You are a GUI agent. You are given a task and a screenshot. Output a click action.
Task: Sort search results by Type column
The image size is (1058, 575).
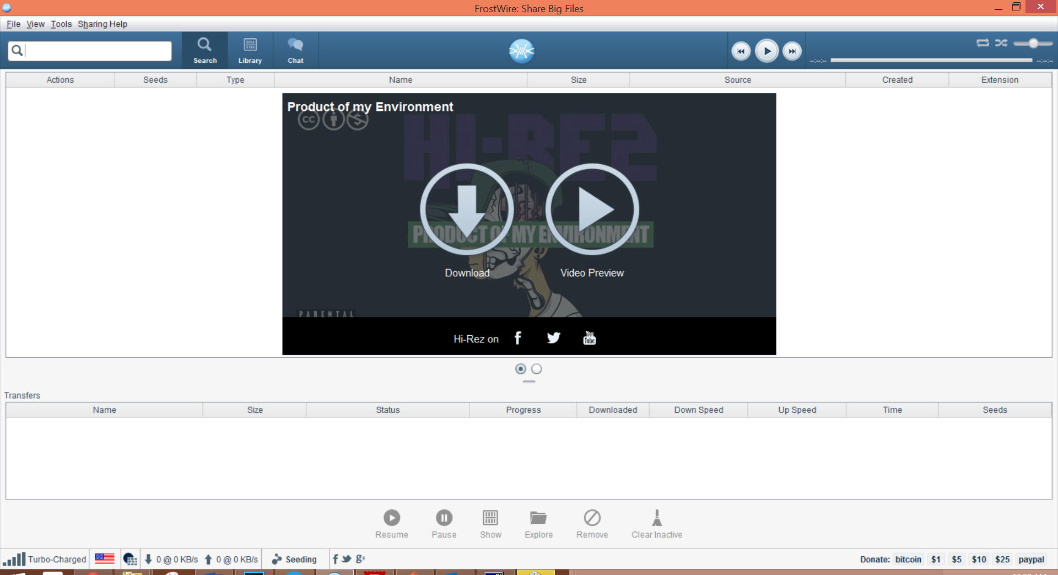coord(235,80)
